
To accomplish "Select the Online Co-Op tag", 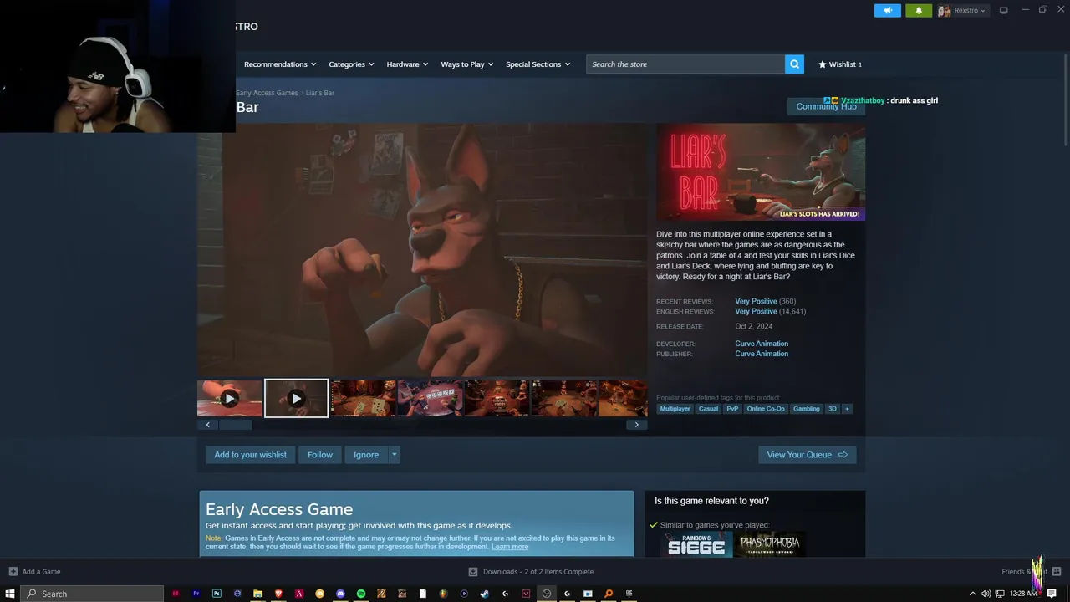I will point(766,409).
